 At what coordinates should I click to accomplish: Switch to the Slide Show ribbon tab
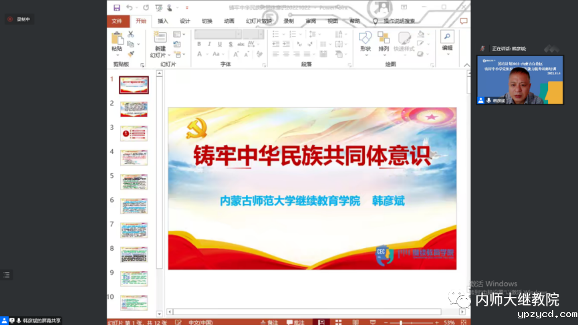tap(259, 21)
